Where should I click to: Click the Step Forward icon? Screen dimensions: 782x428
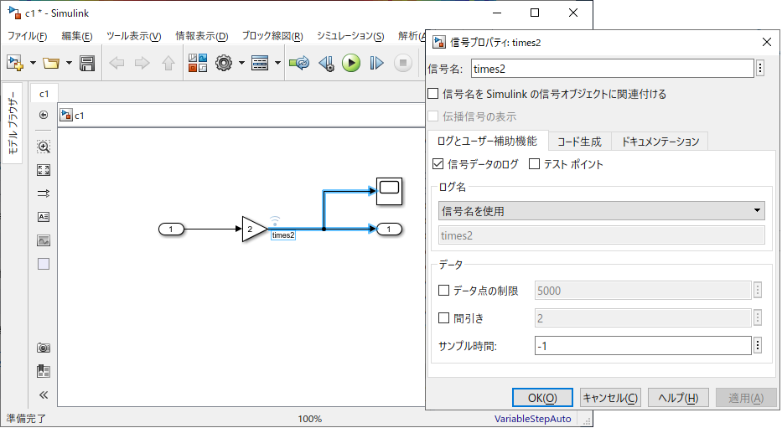[376, 63]
